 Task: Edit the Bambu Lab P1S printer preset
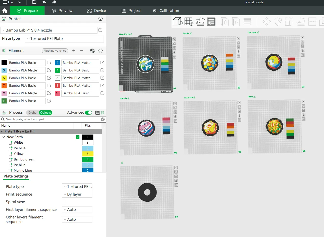point(101,30)
